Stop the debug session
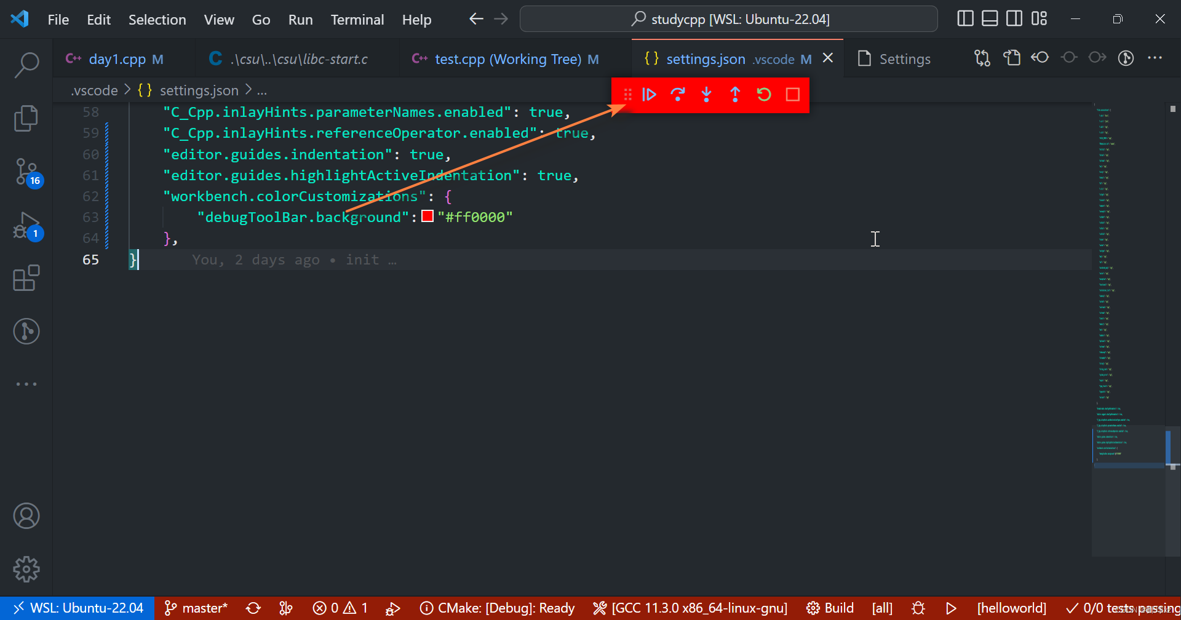 (x=793, y=95)
